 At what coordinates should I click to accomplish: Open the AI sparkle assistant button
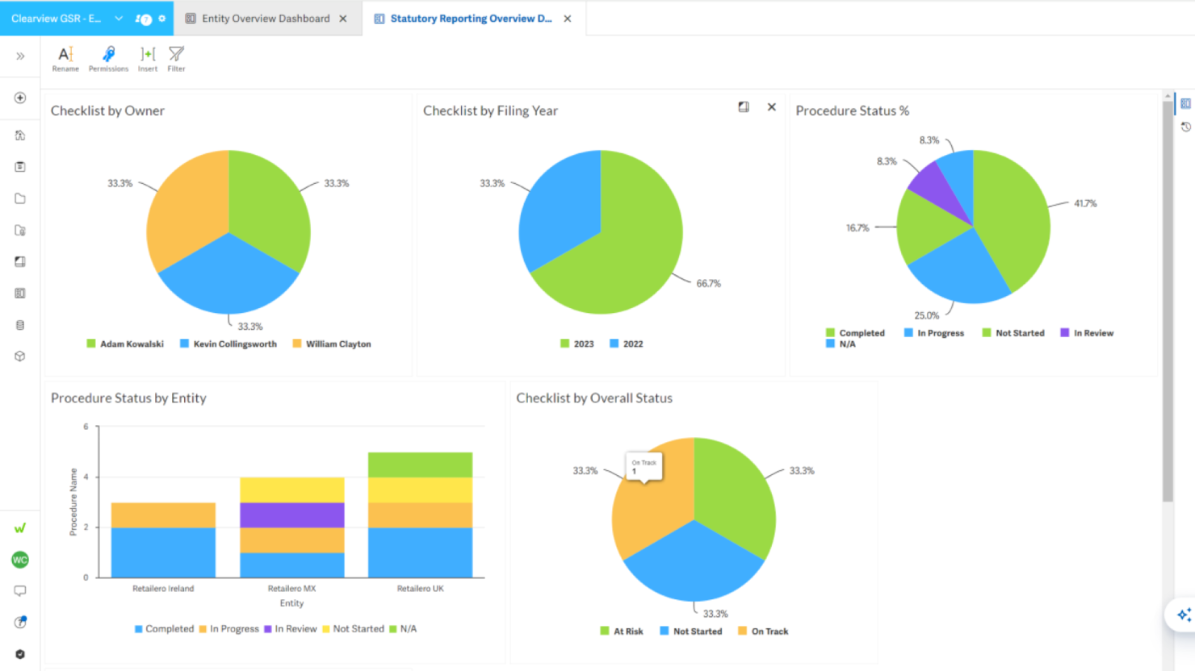[x=1184, y=615]
